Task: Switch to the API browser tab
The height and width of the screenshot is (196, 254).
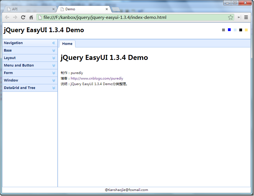Action: coord(30,9)
